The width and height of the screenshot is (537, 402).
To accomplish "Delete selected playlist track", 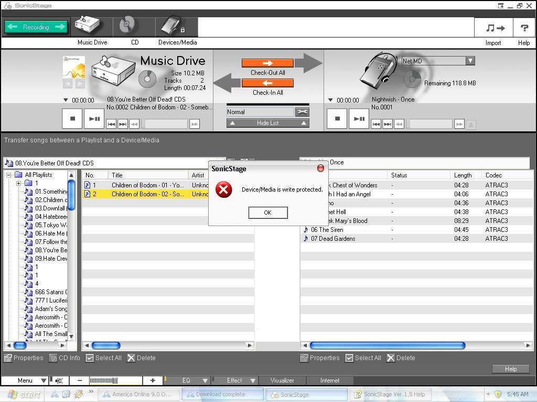I will [142, 358].
